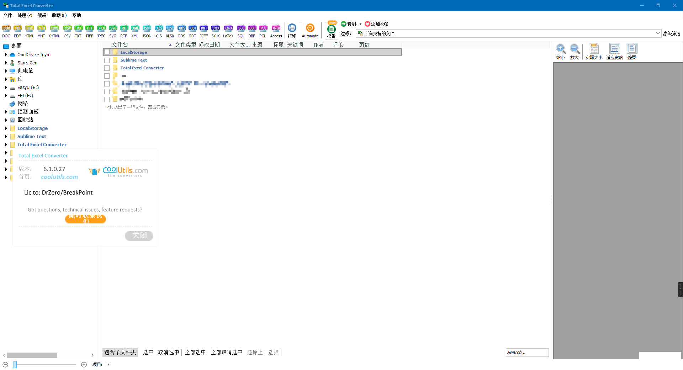Image resolution: width=683 pixels, height=370 pixels.
Task: Expand EasyU (E:) drive node
Action: pyautogui.click(x=6, y=87)
